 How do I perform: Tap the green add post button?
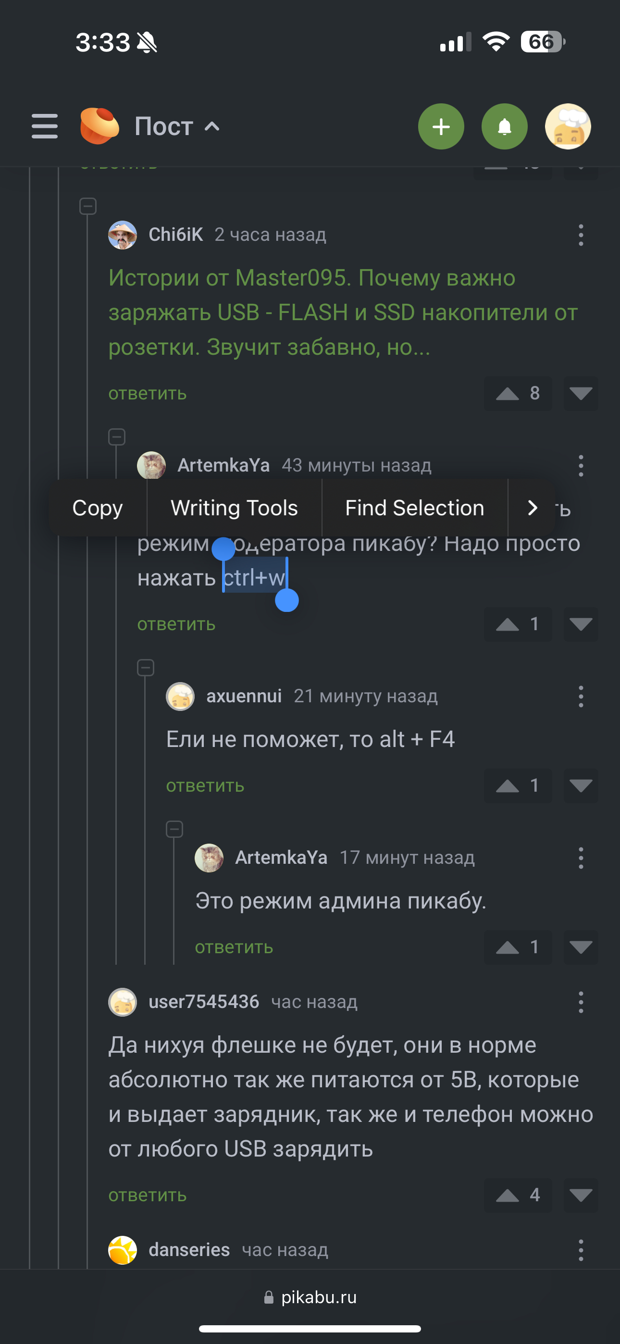click(x=440, y=126)
